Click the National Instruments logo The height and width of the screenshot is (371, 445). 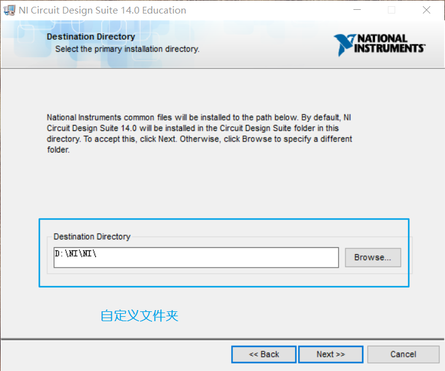tap(379, 44)
